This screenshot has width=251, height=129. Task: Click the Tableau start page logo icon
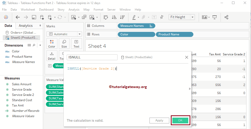click(6, 17)
